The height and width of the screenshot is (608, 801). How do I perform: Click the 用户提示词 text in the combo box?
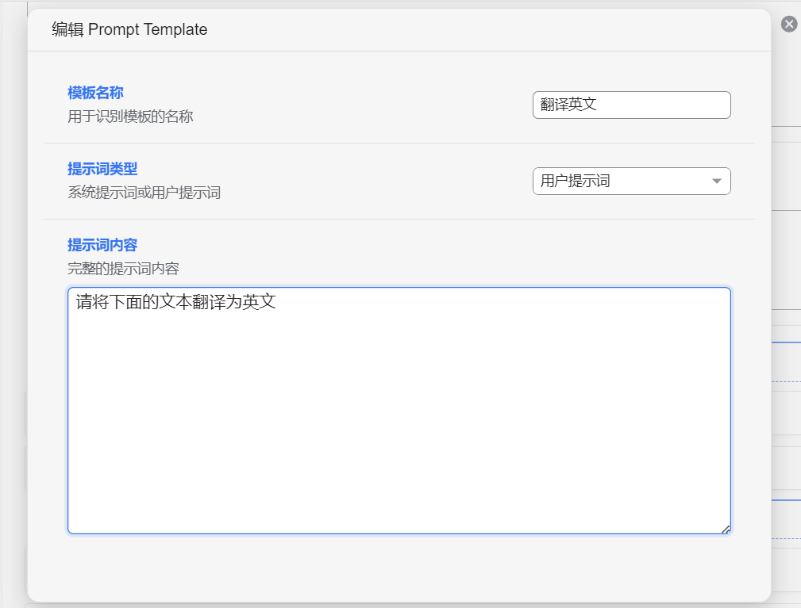[x=575, y=181]
